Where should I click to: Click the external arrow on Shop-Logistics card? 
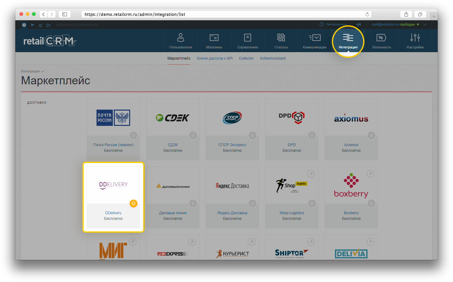(311, 174)
